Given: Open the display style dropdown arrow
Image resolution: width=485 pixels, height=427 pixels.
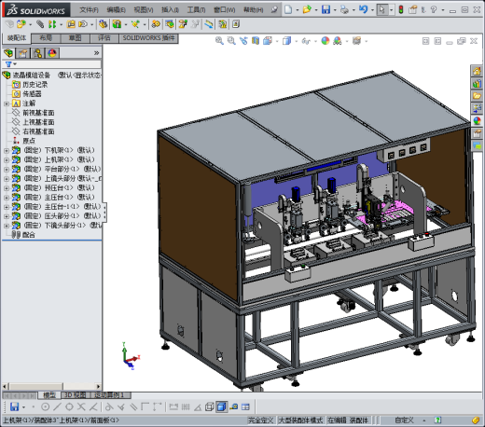Looking at the screenshot, I should (x=296, y=41).
